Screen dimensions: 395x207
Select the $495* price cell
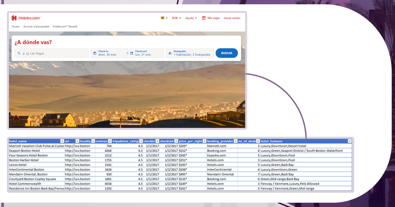(192, 174)
